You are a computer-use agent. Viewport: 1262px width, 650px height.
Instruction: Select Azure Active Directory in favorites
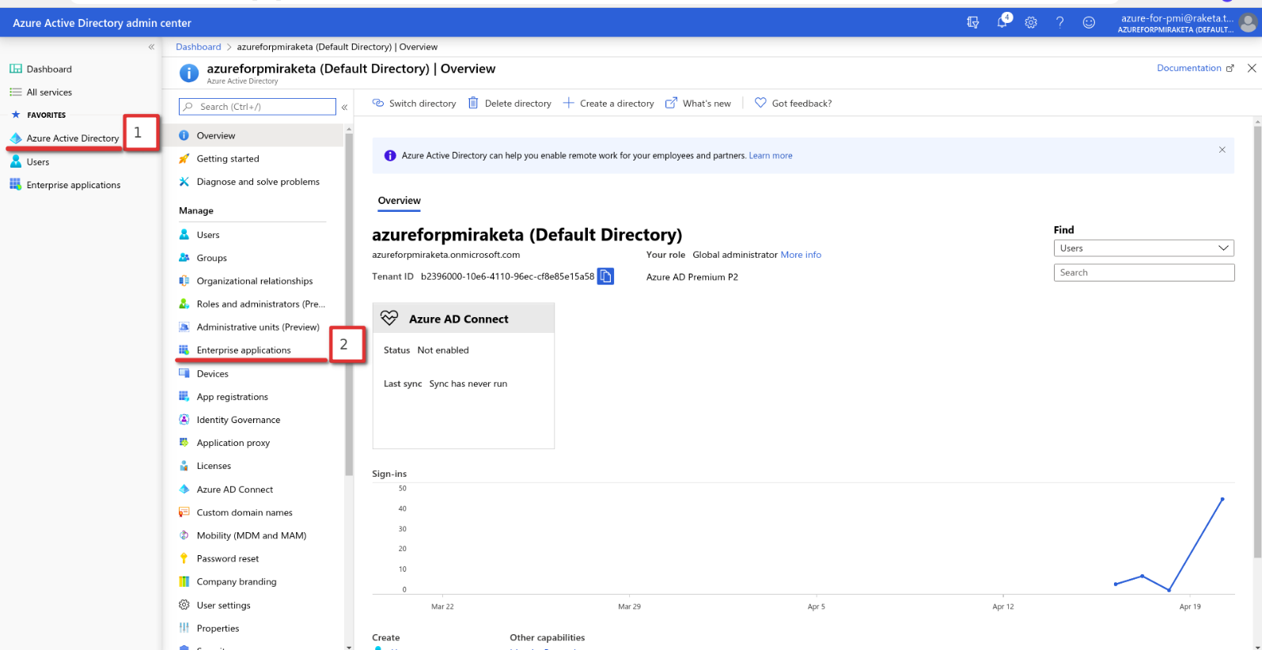click(72, 138)
